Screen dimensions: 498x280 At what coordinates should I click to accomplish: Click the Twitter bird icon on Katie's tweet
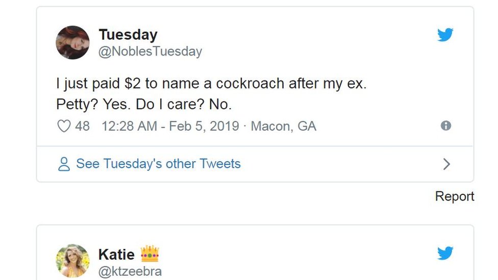tap(445, 253)
